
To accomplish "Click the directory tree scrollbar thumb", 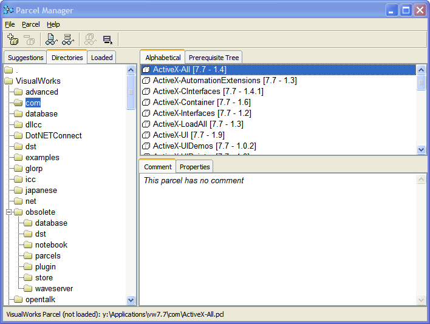I will tap(131, 92).
